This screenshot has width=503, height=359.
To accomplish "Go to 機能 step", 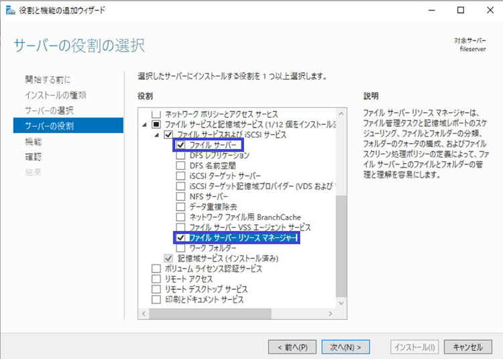I will click(33, 142).
